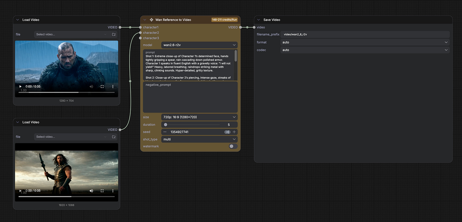Mute the bottom spear warrior video
The height and width of the screenshot is (222, 462).
click(91, 191)
